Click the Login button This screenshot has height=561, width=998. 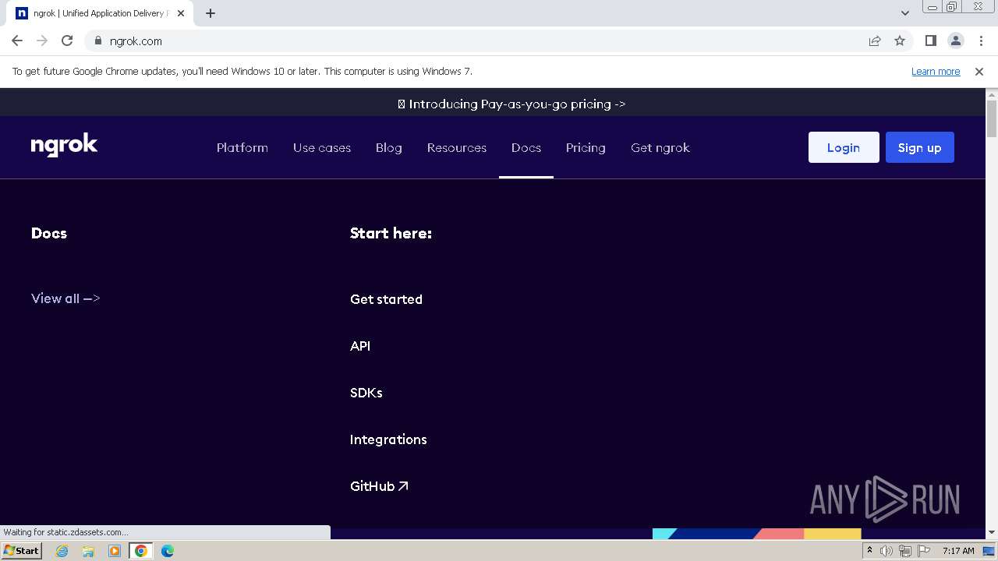tap(844, 147)
